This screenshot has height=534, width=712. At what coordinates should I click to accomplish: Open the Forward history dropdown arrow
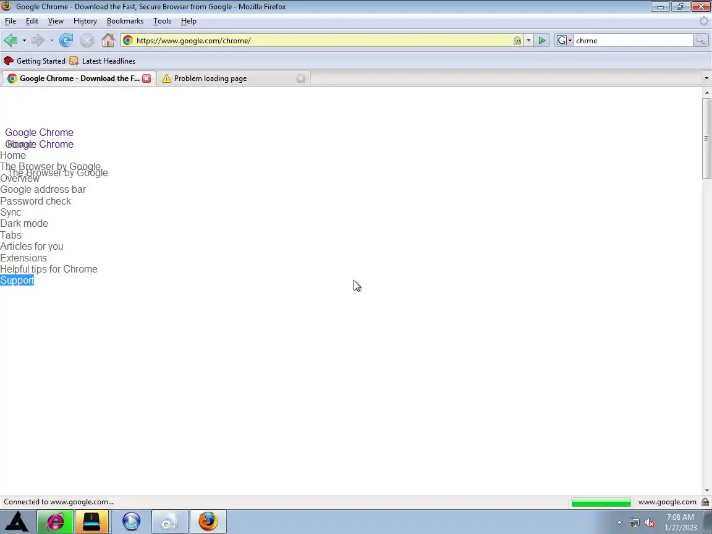pyautogui.click(x=52, y=40)
